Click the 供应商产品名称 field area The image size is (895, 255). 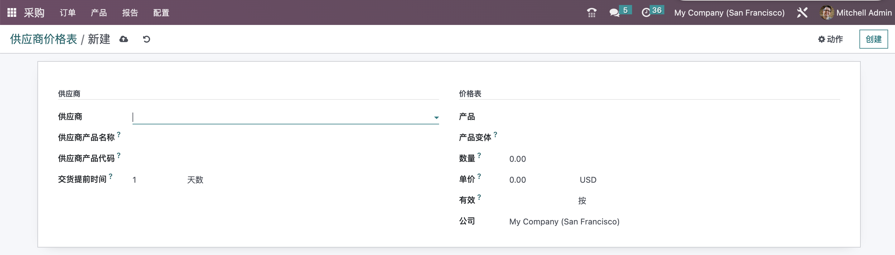[286, 138]
